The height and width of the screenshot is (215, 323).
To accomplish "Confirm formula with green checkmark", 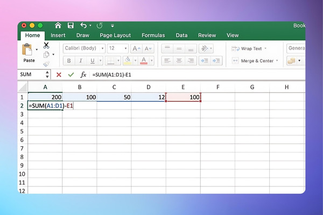I will point(71,75).
